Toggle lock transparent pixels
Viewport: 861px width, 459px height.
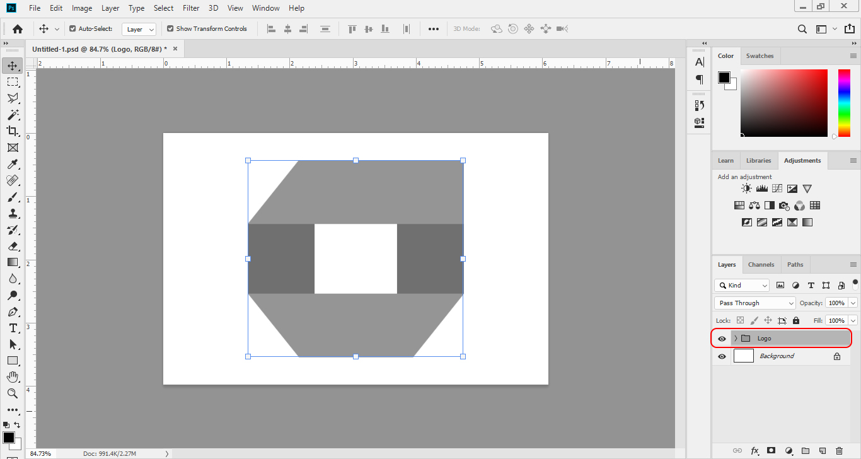click(740, 320)
